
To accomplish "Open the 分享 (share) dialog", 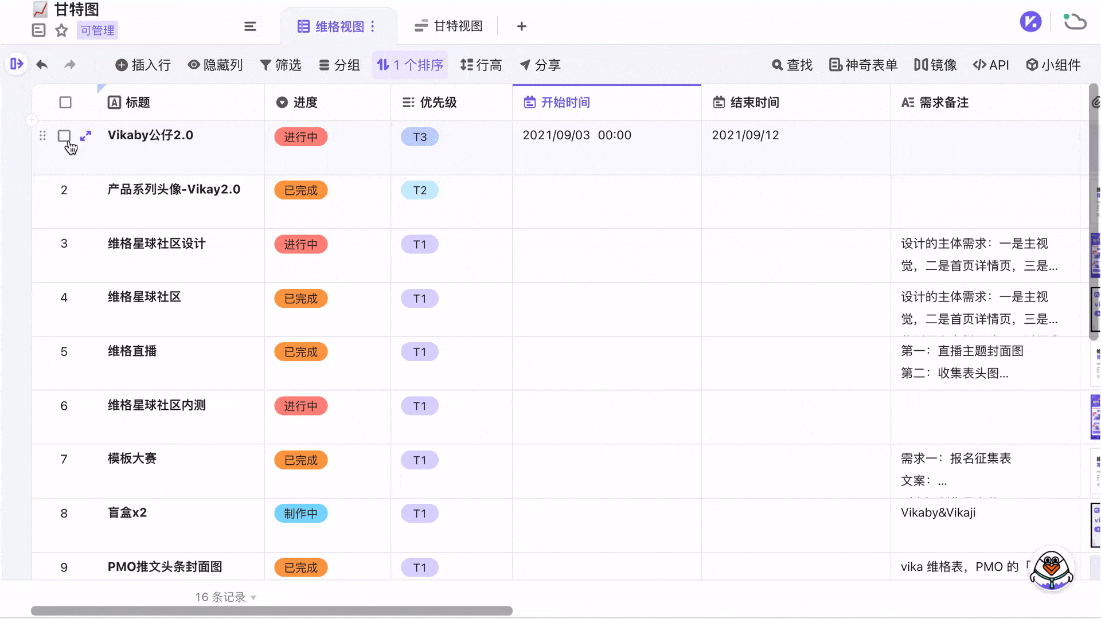I will (x=540, y=65).
